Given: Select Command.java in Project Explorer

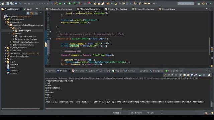Looking at the screenshot, I should click(x=24, y=31).
